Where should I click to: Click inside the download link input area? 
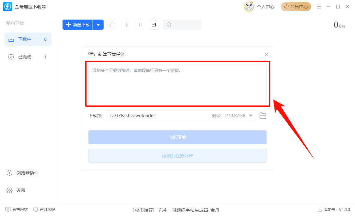point(177,82)
